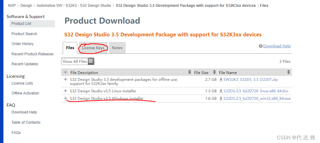320x143 pixels.
Task: Open Product Search in the sidebar
Action: [24, 34]
